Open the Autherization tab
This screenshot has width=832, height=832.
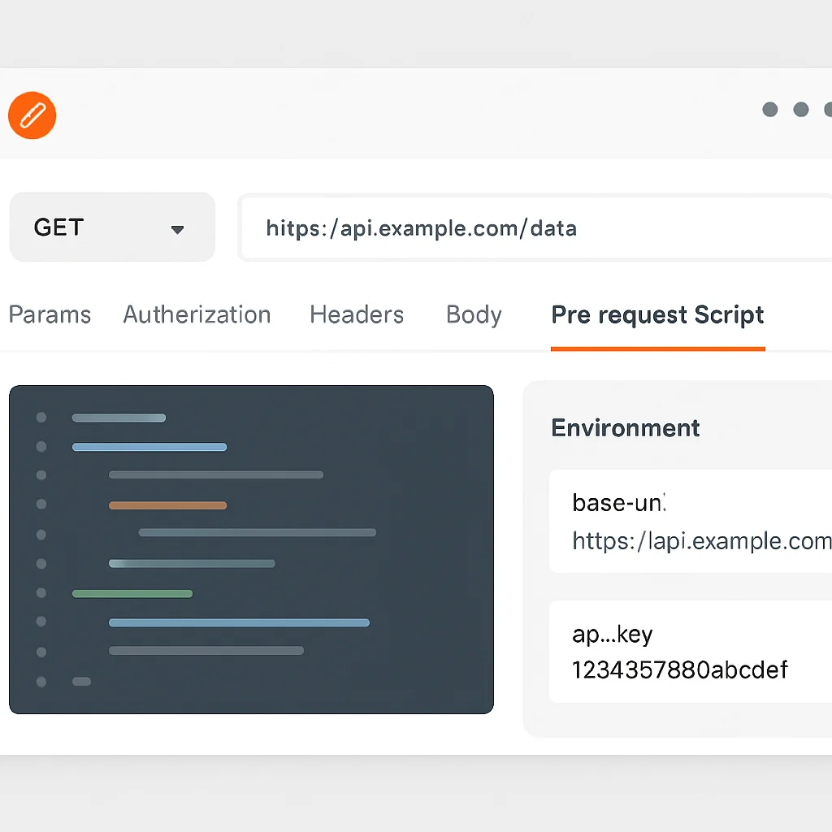click(197, 314)
